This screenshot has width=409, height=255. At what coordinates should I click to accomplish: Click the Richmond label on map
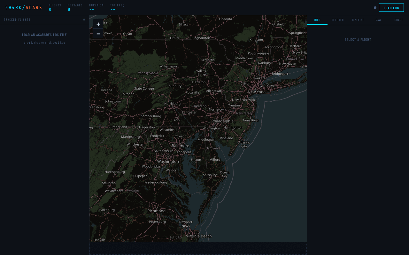pos(156,211)
